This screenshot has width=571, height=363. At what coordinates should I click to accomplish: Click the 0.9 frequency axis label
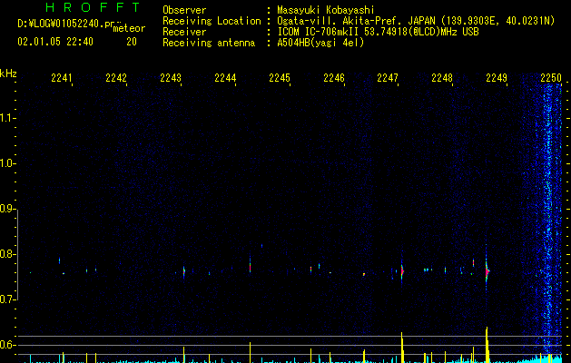tap(7, 209)
